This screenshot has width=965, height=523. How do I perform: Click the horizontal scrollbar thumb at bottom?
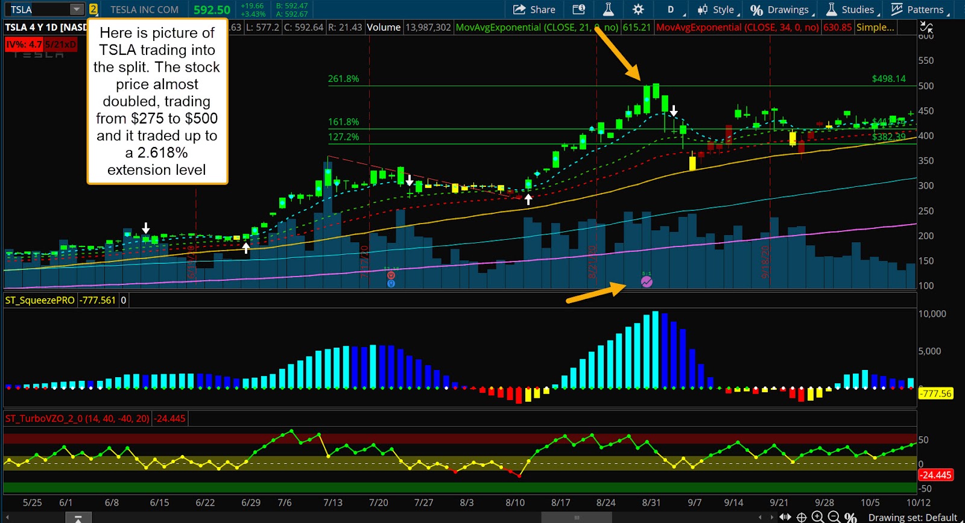[577, 517]
